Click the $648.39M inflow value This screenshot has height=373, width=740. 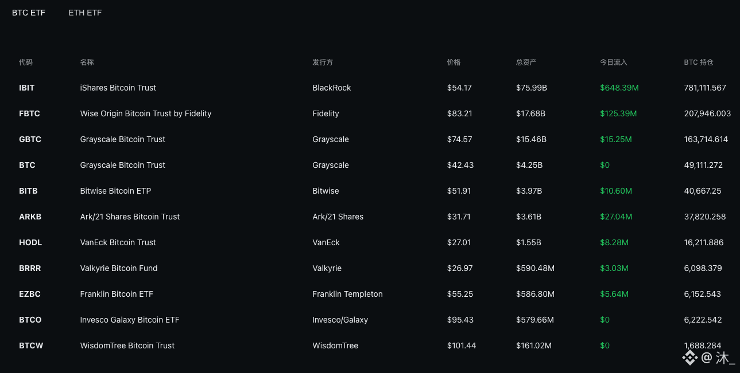[619, 88]
